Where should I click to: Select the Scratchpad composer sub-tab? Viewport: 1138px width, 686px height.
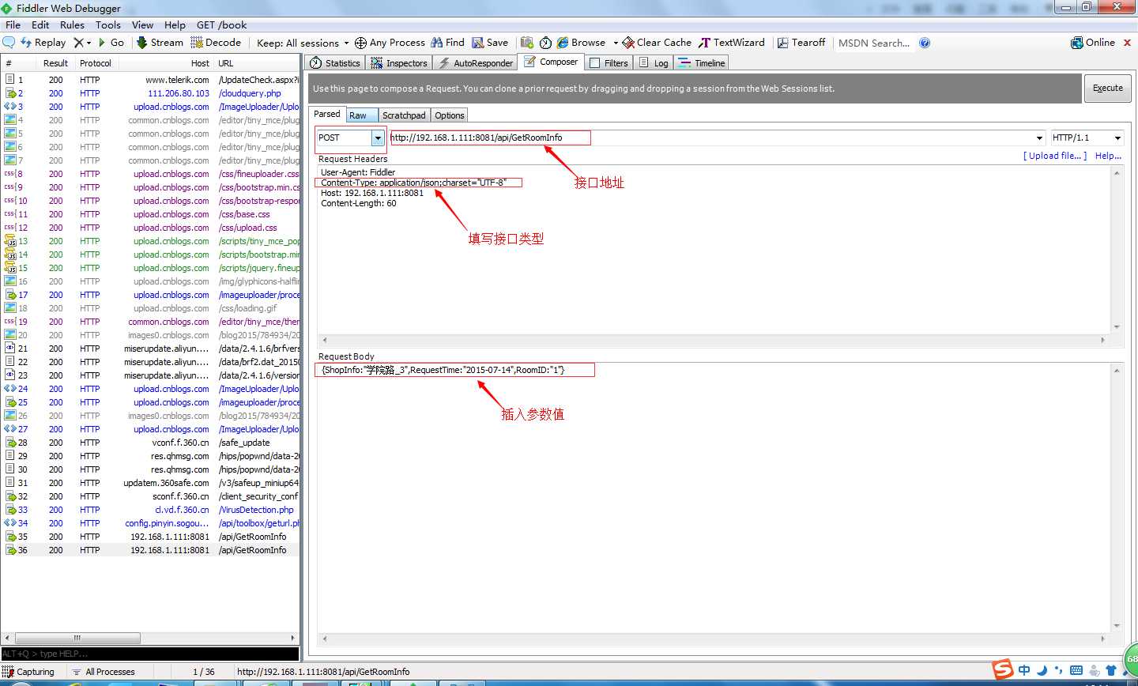pos(404,115)
